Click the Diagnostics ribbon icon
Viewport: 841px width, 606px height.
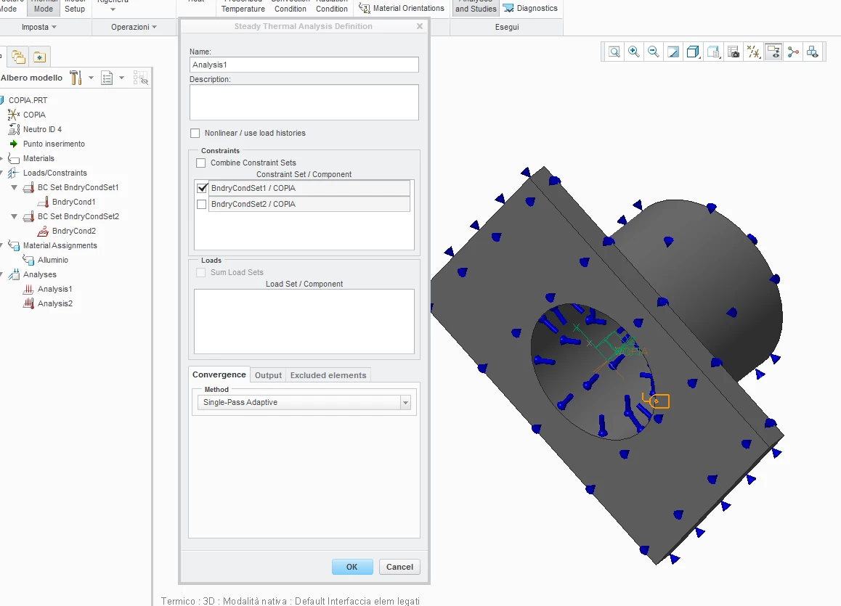tap(508, 8)
